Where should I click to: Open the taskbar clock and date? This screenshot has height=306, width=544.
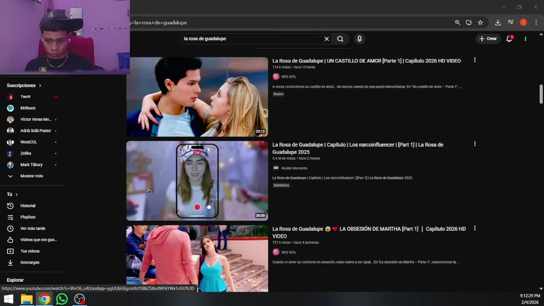[x=530, y=299]
